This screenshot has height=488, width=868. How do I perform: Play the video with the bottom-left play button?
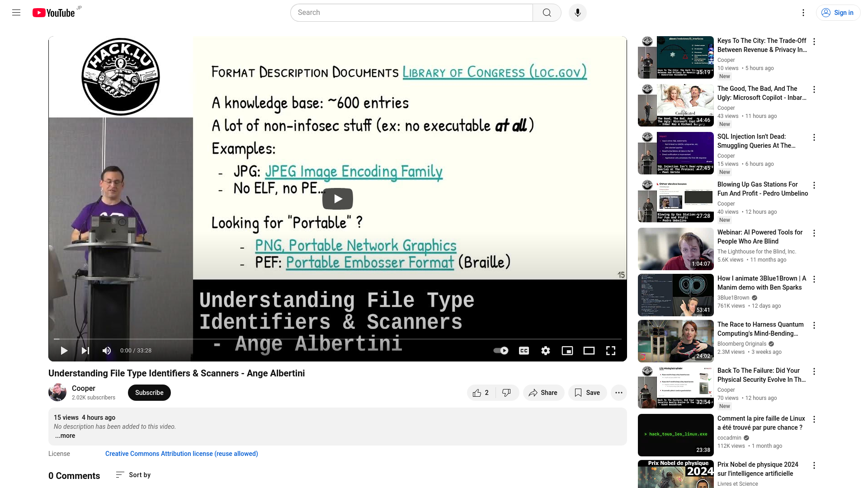(64, 351)
